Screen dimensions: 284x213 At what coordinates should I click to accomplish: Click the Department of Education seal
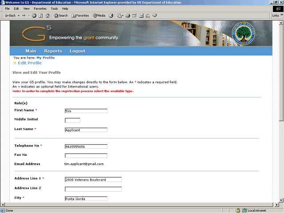click(244, 34)
